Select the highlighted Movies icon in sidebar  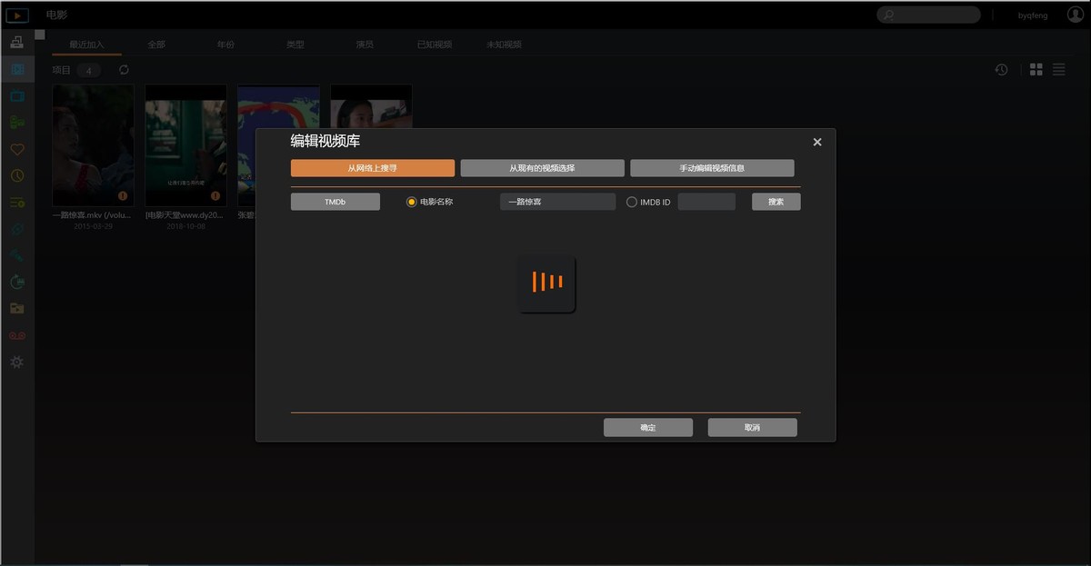tap(17, 69)
